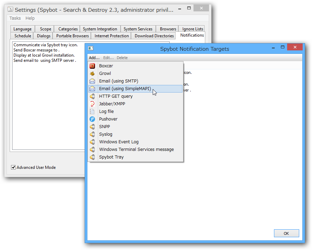Minimize the Spybot Notification Targets window
The width and height of the screenshot is (312, 250).
273,48
